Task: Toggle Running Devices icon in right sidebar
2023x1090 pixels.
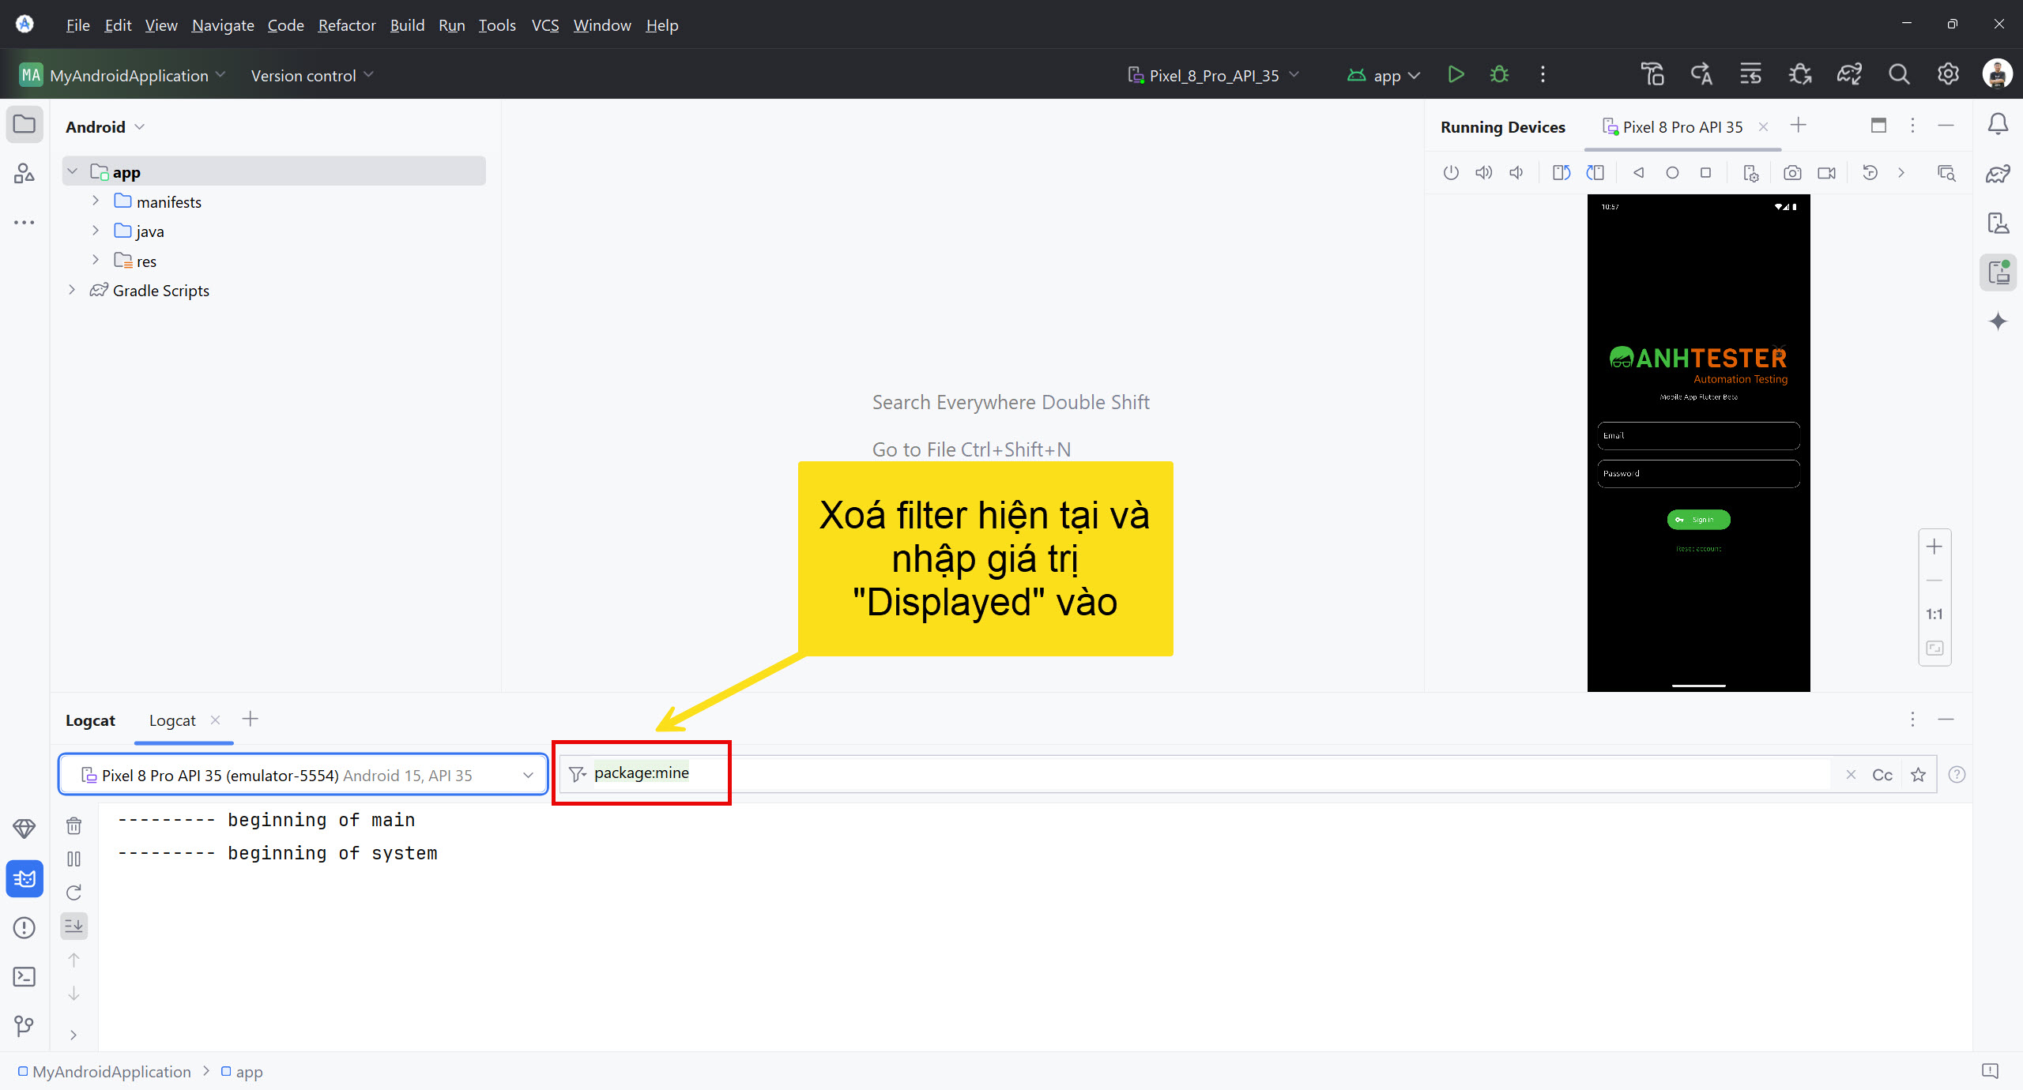Action: pos(1998,272)
